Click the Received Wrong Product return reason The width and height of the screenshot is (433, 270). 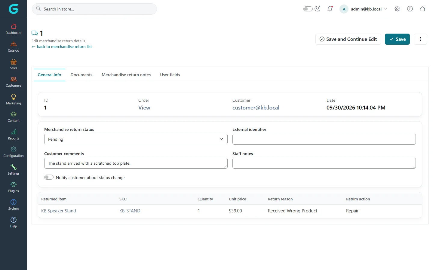[x=293, y=211]
